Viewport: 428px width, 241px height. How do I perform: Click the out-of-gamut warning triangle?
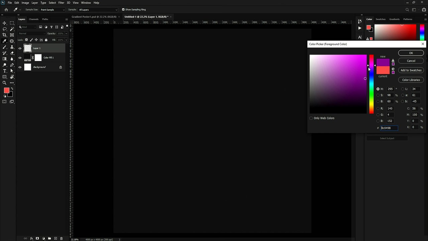[393, 61]
